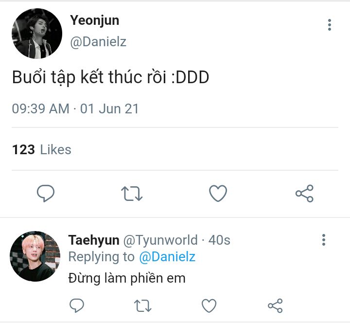This screenshot has height=323, width=350.
Task: Open the more options menu on Taehyun's reply
Action: coord(324,240)
